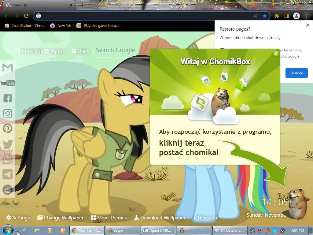Open Pinterest from the sidebar
The image size is (313, 235).
(8, 129)
